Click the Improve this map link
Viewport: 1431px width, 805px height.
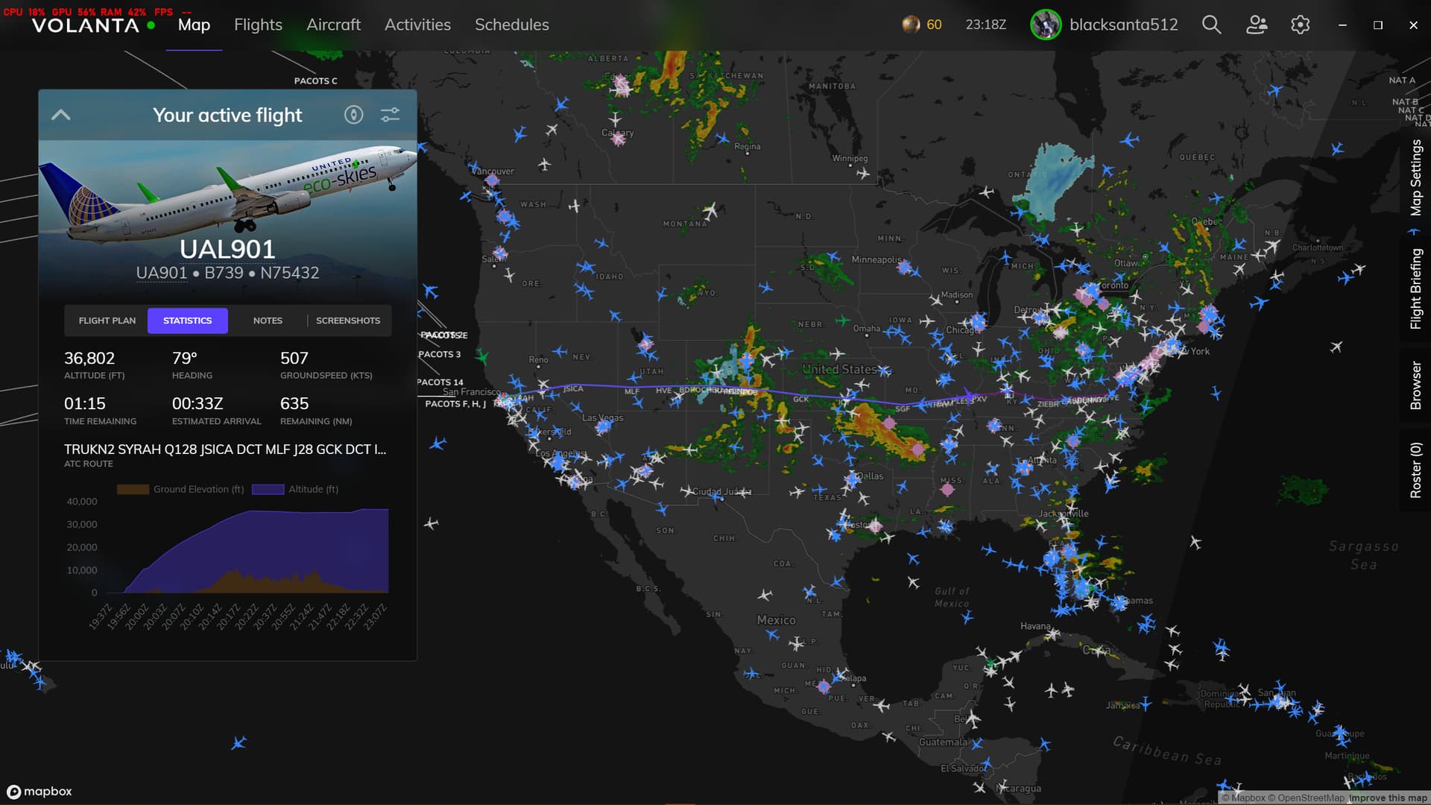(1387, 798)
